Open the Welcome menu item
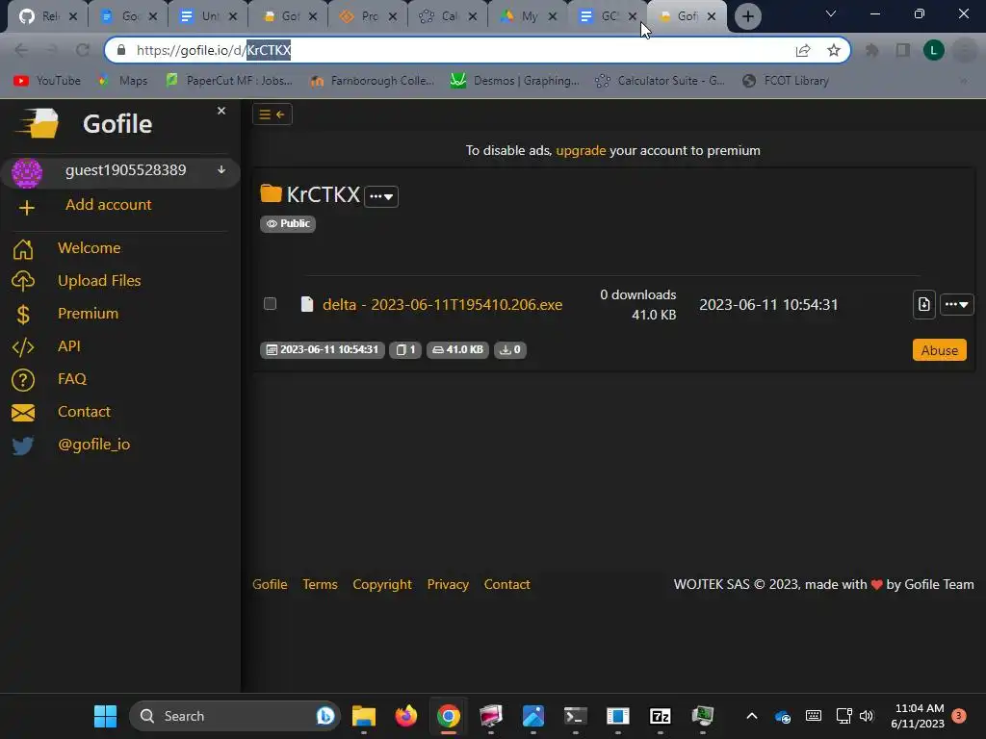986x739 pixels. click(90, 247)
